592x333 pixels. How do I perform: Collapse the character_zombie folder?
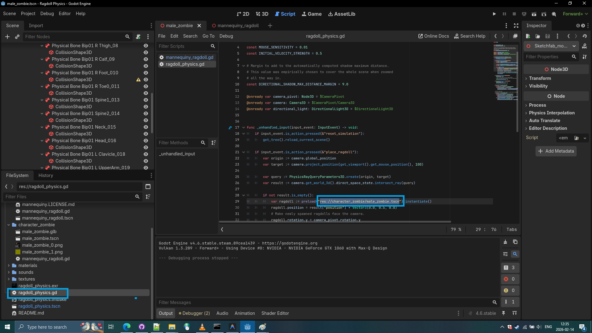tap(9, 225)
